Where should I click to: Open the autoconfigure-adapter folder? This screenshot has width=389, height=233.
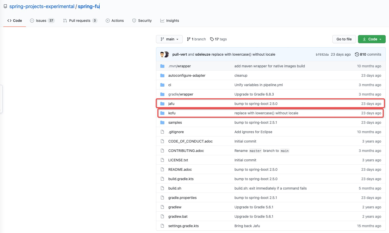(187, 75)
